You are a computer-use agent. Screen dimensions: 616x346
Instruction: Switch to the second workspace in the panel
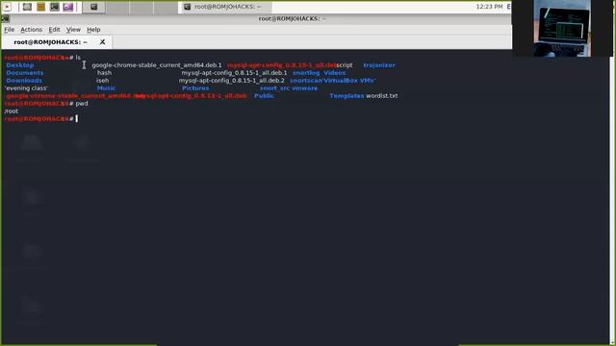pyautogui.click(x=117, y=7)
